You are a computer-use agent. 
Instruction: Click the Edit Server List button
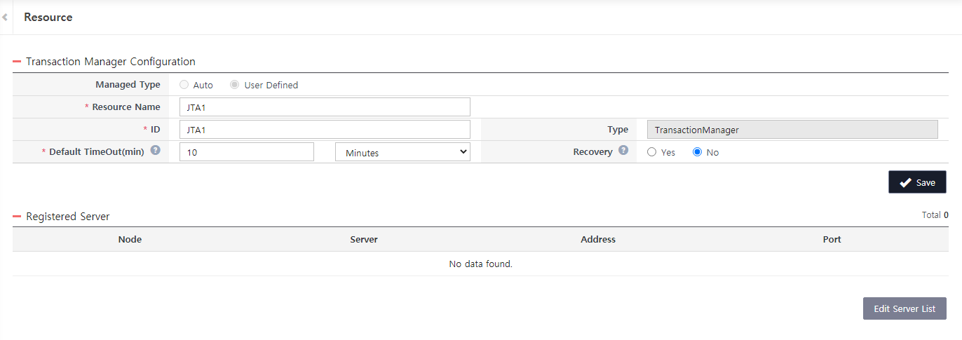(x=905, y=308)
